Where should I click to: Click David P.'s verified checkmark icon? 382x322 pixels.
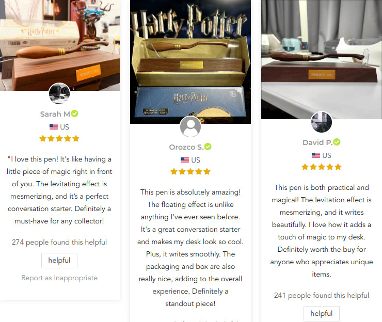[x=337, y=142]
